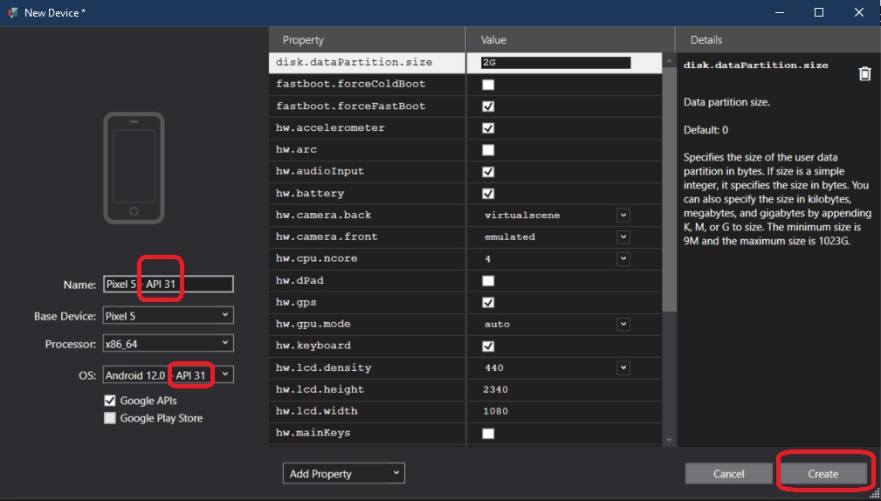Minimize the New Device window
The image size is (881, 501).
[x=780, y=12]
